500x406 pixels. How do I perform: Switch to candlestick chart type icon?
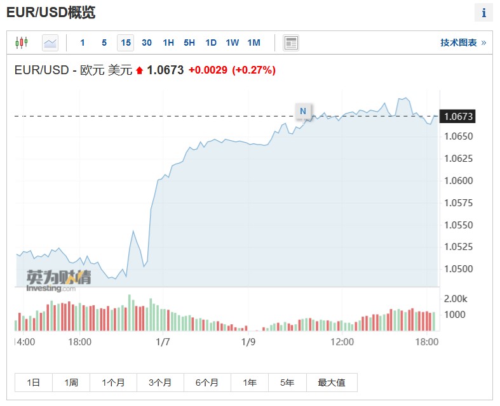22,43
